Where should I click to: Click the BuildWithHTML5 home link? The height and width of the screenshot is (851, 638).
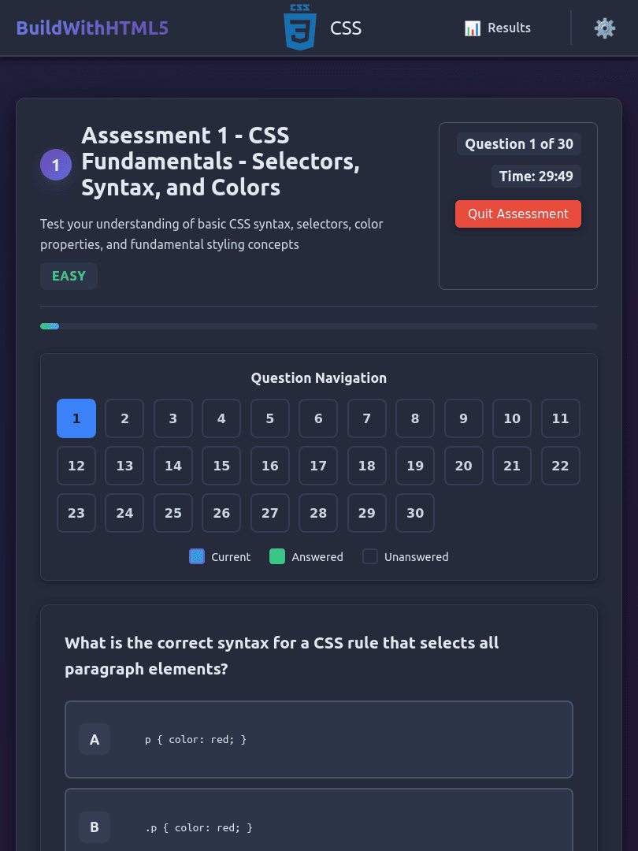click(x=92, y=28)
